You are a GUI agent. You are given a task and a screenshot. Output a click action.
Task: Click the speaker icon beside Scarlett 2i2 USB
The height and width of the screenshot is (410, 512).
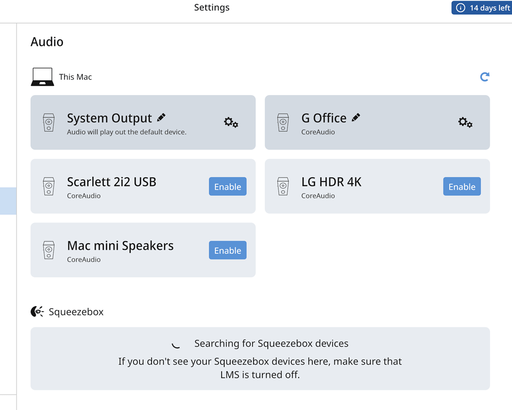[49, 186]
